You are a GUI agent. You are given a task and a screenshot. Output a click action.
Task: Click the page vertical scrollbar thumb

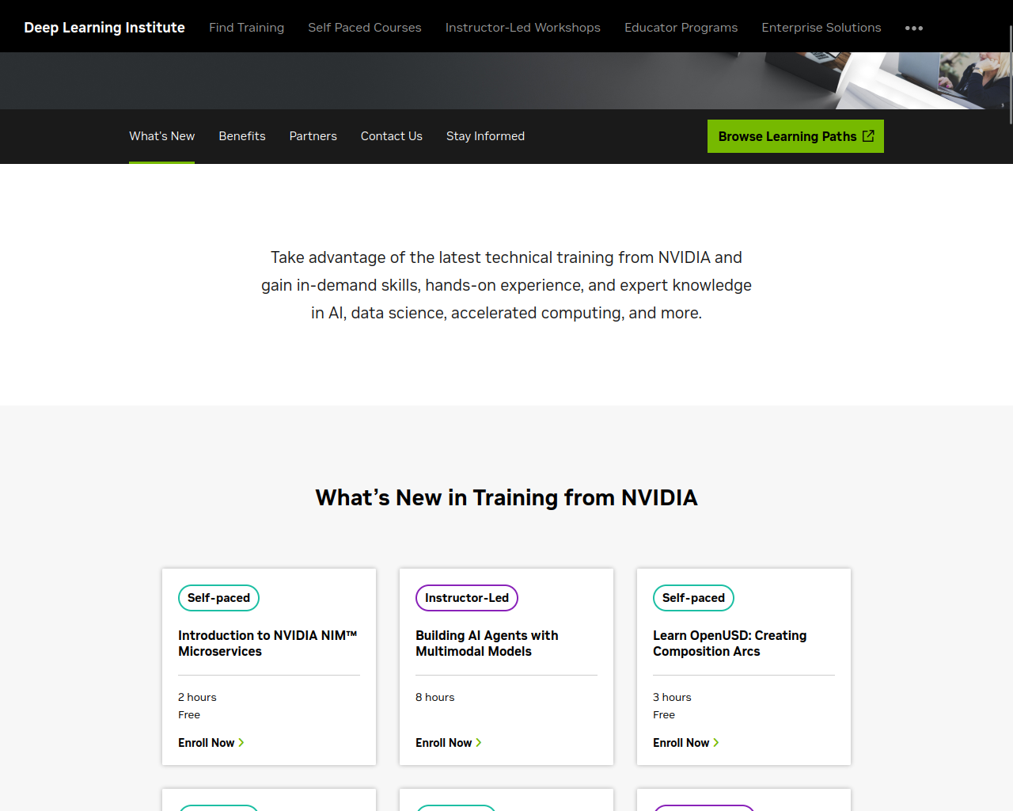tap(1011, 75)
